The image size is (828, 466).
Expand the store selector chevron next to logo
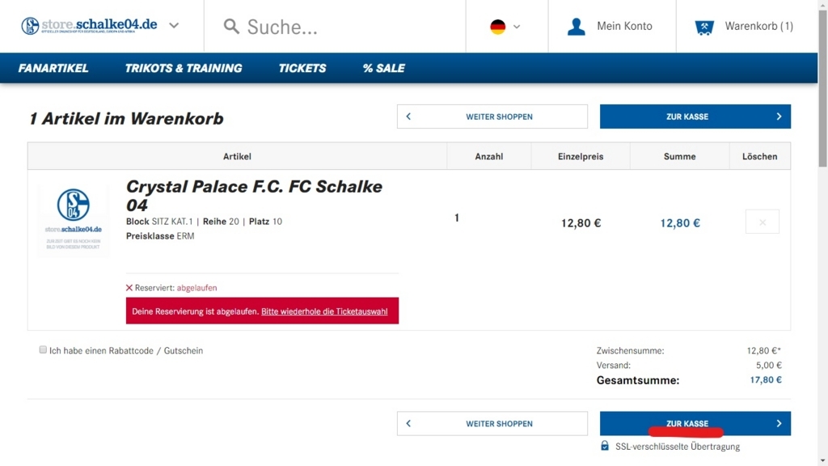click(174, 25)
